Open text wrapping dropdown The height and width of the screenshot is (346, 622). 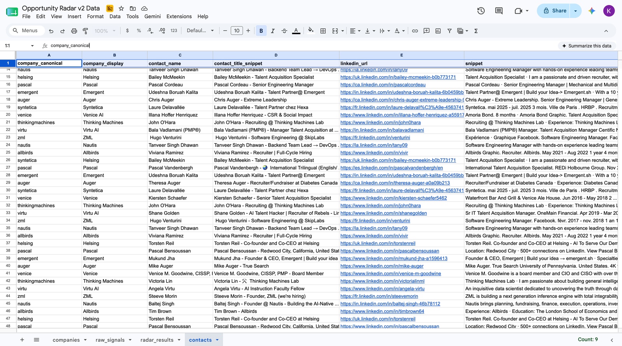[384, 31]
